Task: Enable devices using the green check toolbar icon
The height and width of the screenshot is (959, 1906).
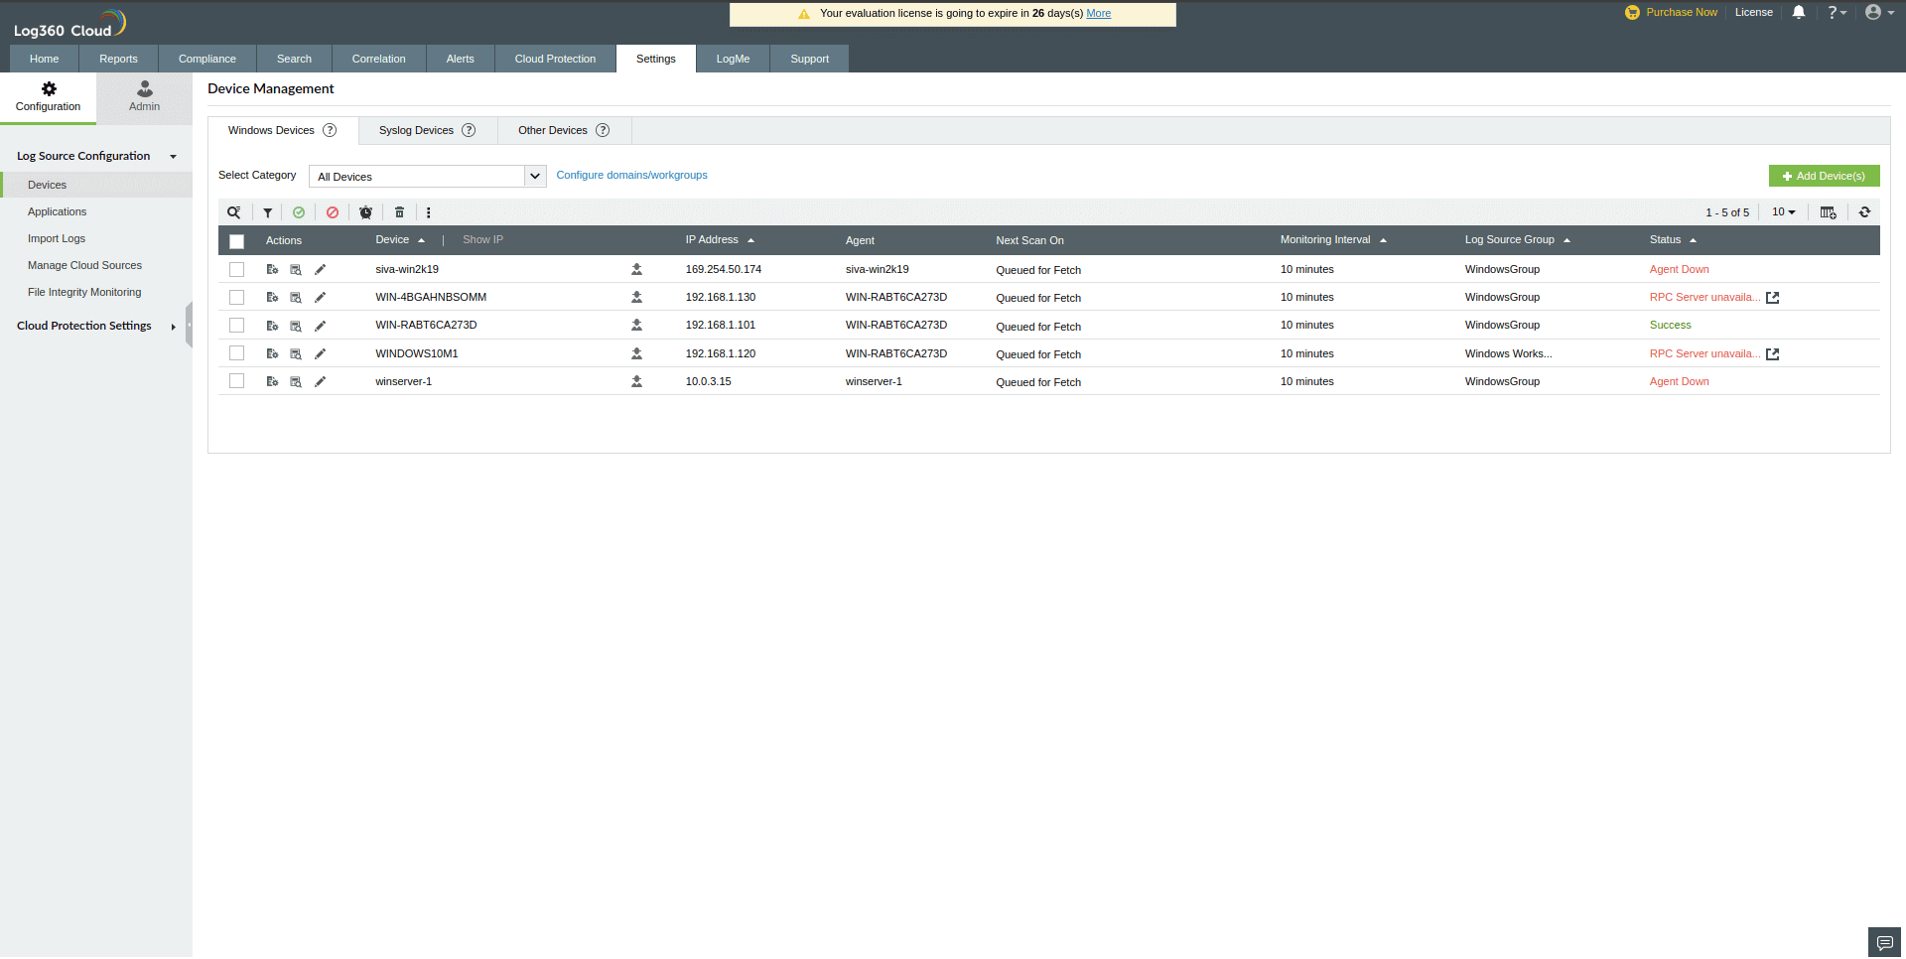Action: pos(299,212)
